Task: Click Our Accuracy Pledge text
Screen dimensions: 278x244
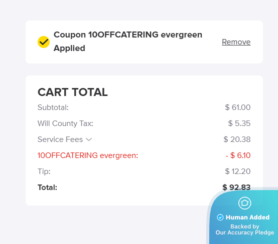Action: pyautogui.click(x=245, y=232)
